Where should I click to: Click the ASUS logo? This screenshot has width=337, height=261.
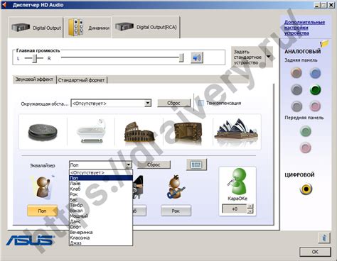[31, 241]
